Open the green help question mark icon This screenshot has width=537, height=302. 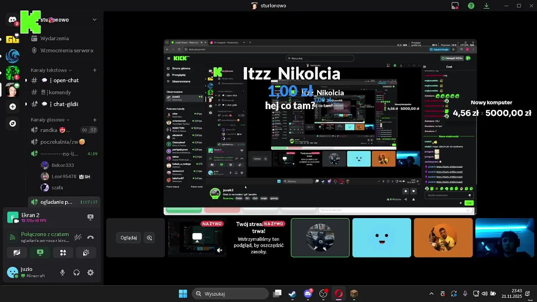(x=471, y=6)
